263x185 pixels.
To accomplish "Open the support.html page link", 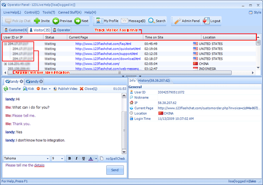I will pyautogui.click(x=106, y=54).
